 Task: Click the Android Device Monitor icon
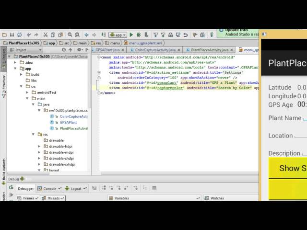(212, 35)
